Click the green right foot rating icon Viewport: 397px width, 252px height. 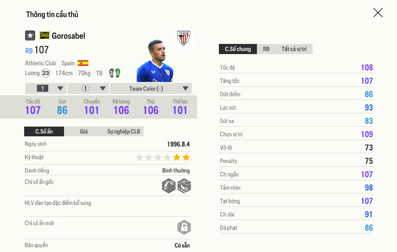click(x=118, y=73)
